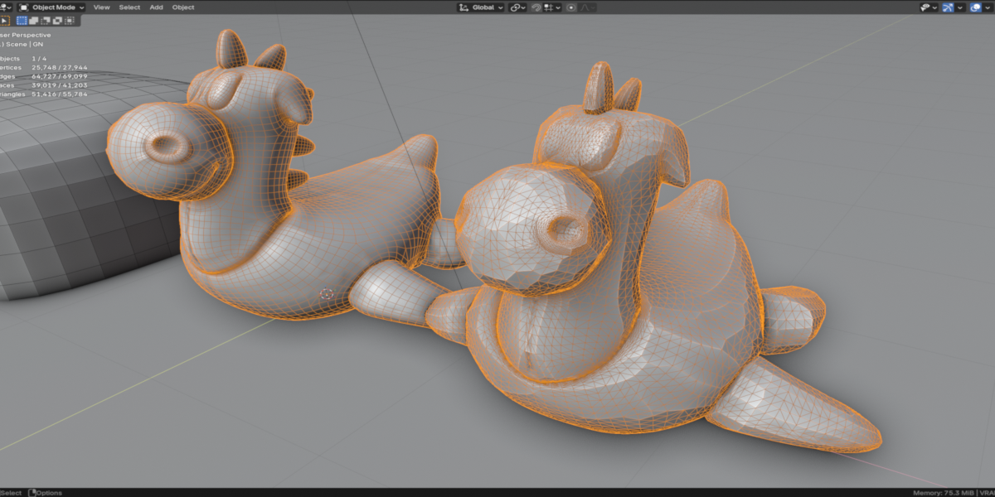This screenshot has height=497, width=995.
Task: Open the Object Mode dropdown
Action: point(51,7)
